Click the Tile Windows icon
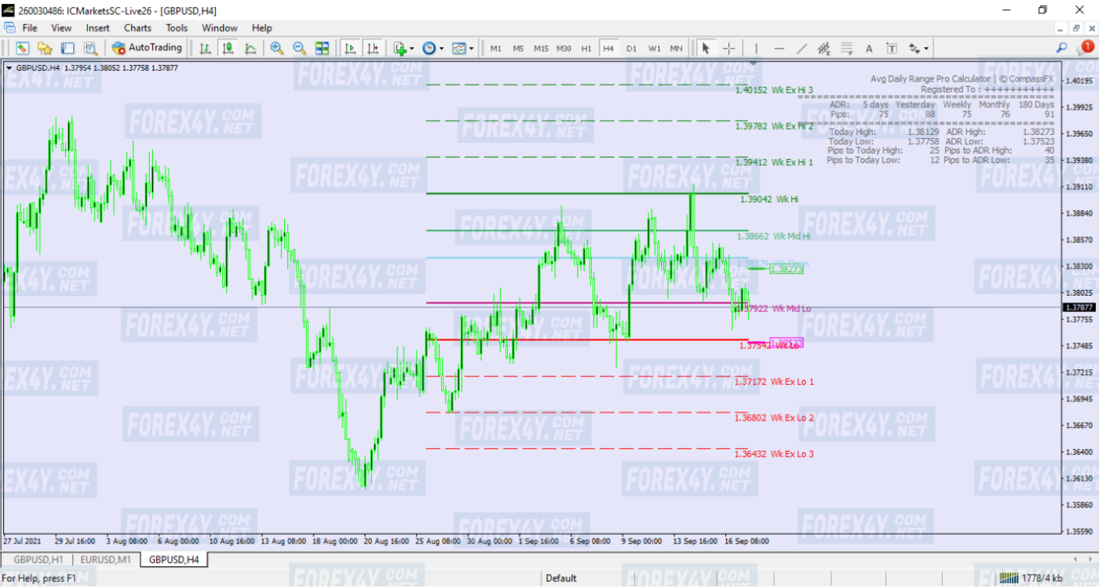The width and height of the screenshot is (1099, 588). (322, 48)
